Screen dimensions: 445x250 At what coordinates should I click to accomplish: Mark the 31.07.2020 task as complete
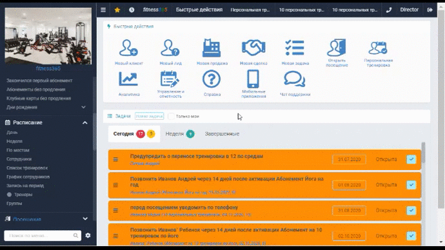[411, 159]
